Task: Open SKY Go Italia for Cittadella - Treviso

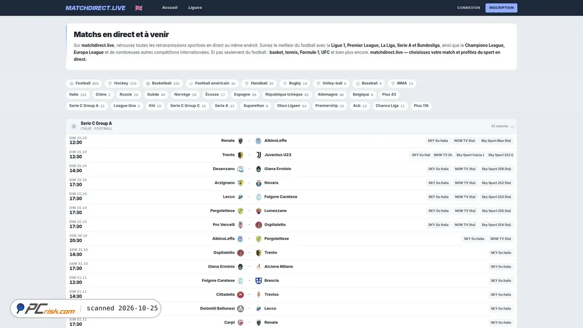Action: click(x=501, y=295)
